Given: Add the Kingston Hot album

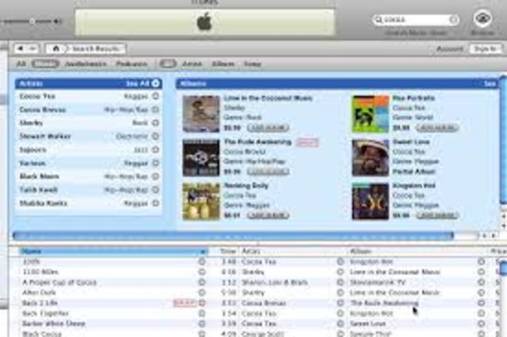Looking at the screenshot, I should [x=437, y=215].
